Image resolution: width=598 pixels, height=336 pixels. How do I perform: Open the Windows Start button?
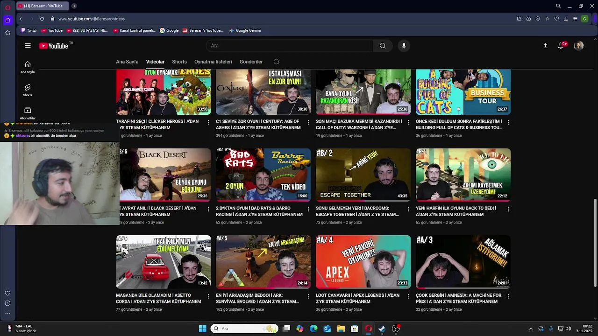[x=202, y=329]
